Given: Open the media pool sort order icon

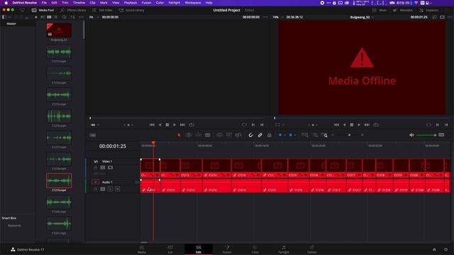Looking at the screenshot, I should pyautogui.click(x=72, y=17).
